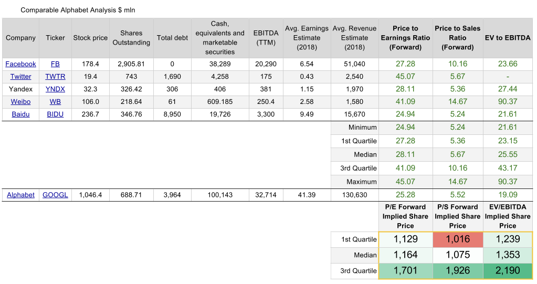Image resolution: width=537 pixels, height=284 pixels.
Task: Click the WB ticker link
Action: (x=55, y=102)
